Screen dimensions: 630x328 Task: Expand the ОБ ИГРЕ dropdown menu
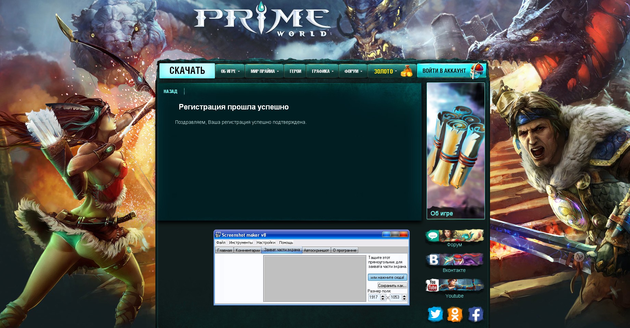click(x=230, y=71)
